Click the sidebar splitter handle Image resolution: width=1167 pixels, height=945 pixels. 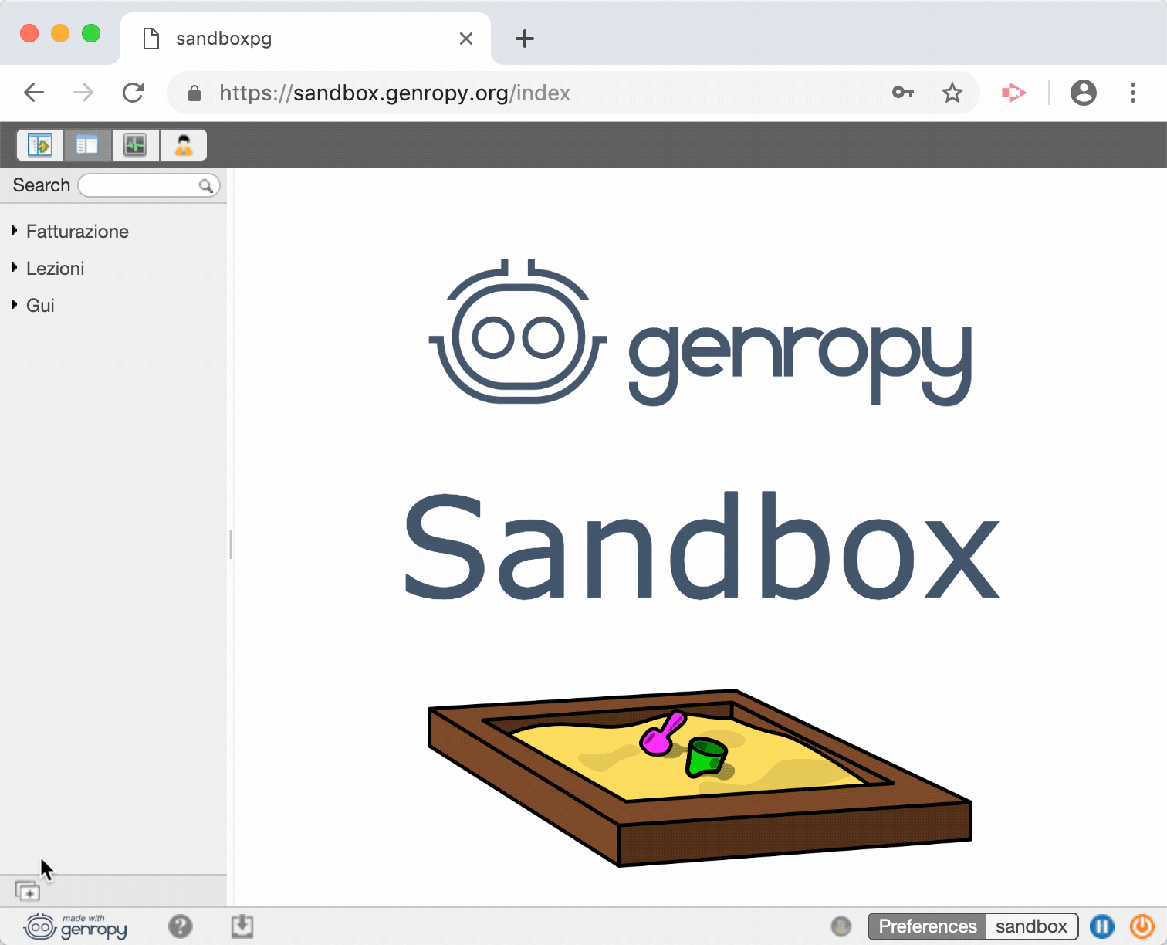[x=231, y=544]
